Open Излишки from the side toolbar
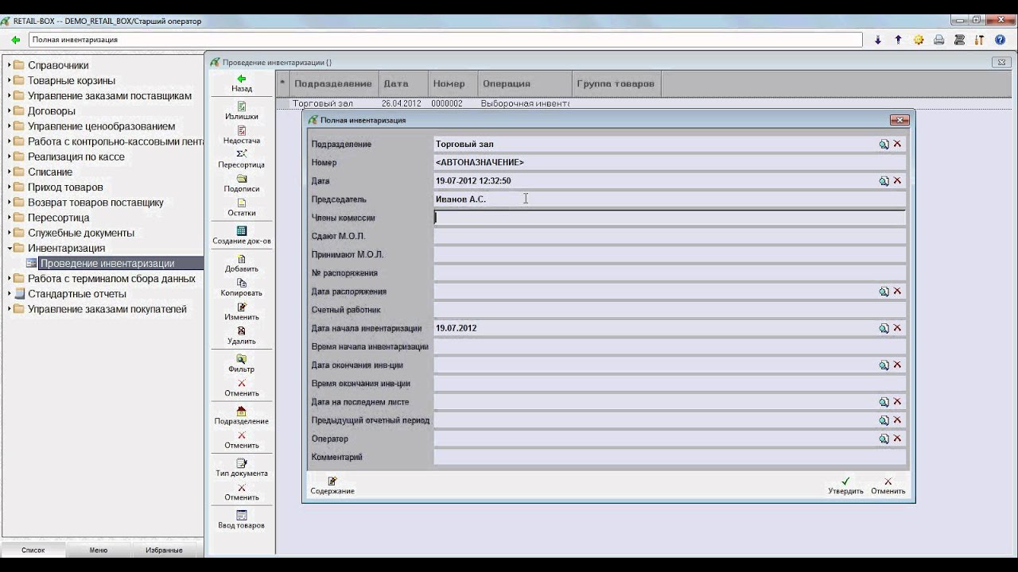 tap(242, 111)
